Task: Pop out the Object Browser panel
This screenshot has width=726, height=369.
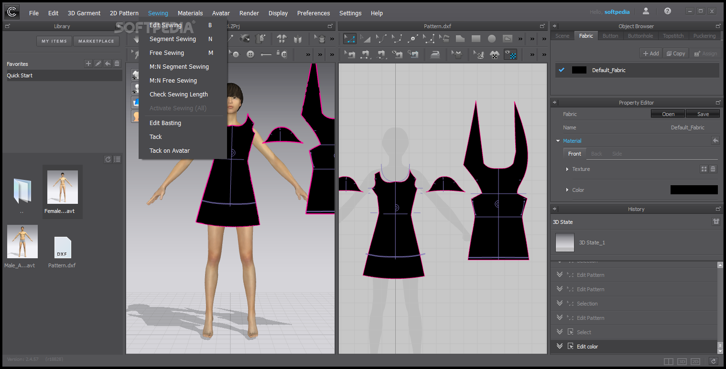Action: click(718, 26)
